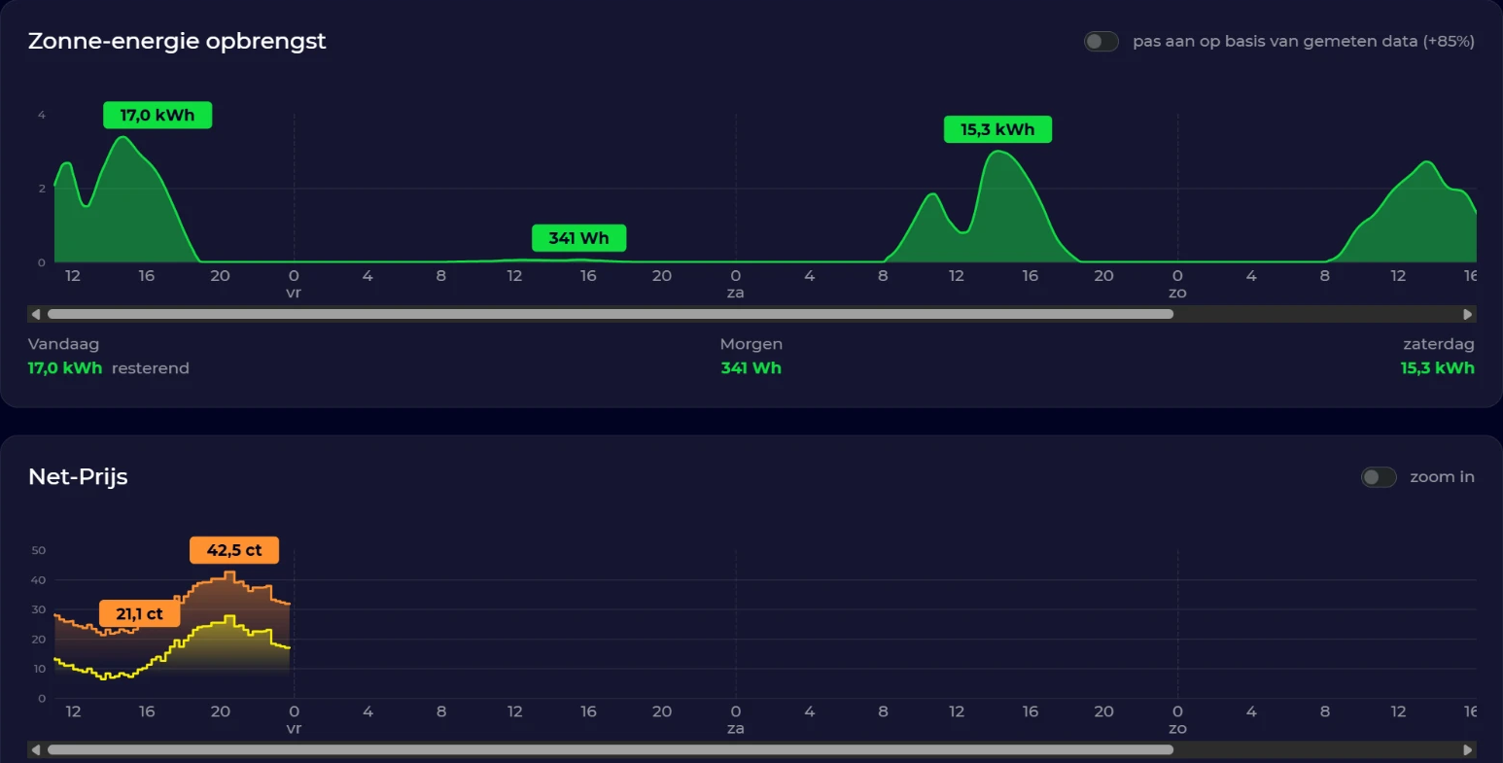
Task: Click the solar chart's right scroll arrow
Action: (x=1468, y=314)
